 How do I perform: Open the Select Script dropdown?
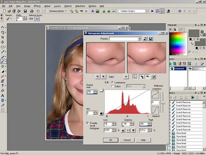point(147,11)
